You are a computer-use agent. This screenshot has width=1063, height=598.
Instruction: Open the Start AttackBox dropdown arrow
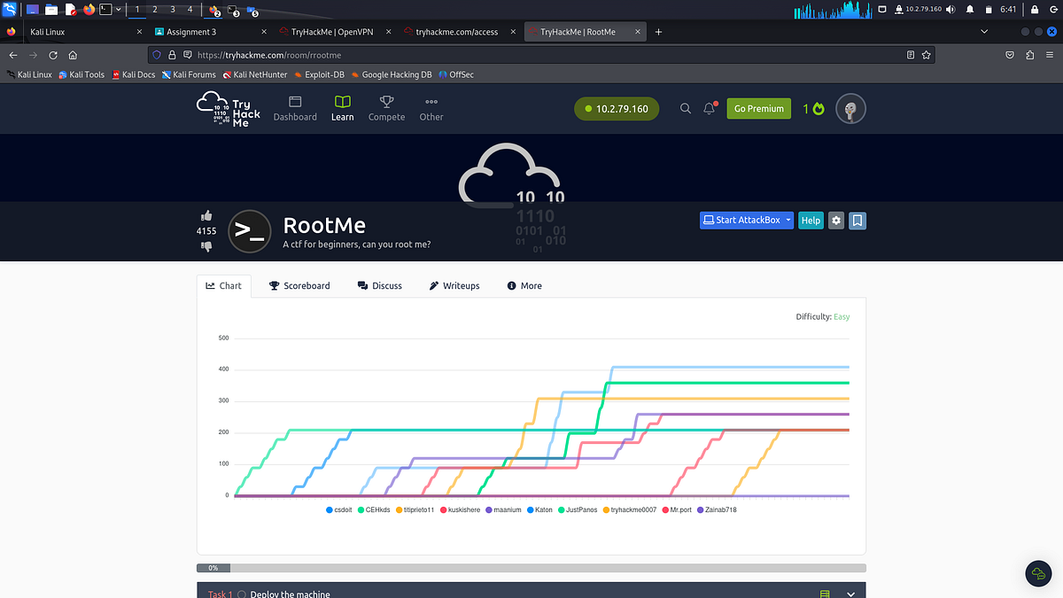point(788,220)
